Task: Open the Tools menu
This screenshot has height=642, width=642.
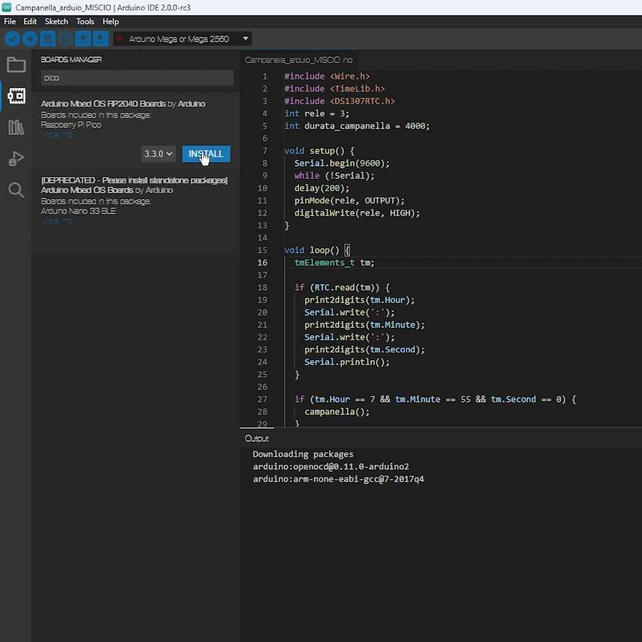Action: pos(85,21)
